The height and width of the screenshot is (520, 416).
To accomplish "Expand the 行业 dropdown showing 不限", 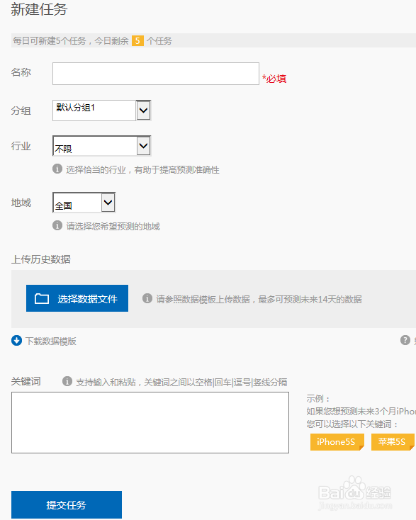I will [x=101, y=146].
